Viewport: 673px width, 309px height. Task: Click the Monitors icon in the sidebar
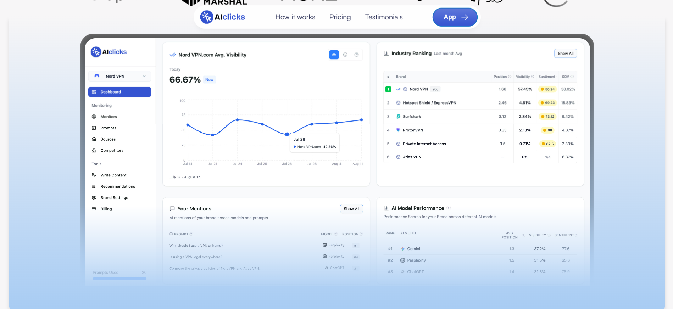pos(94,117)
